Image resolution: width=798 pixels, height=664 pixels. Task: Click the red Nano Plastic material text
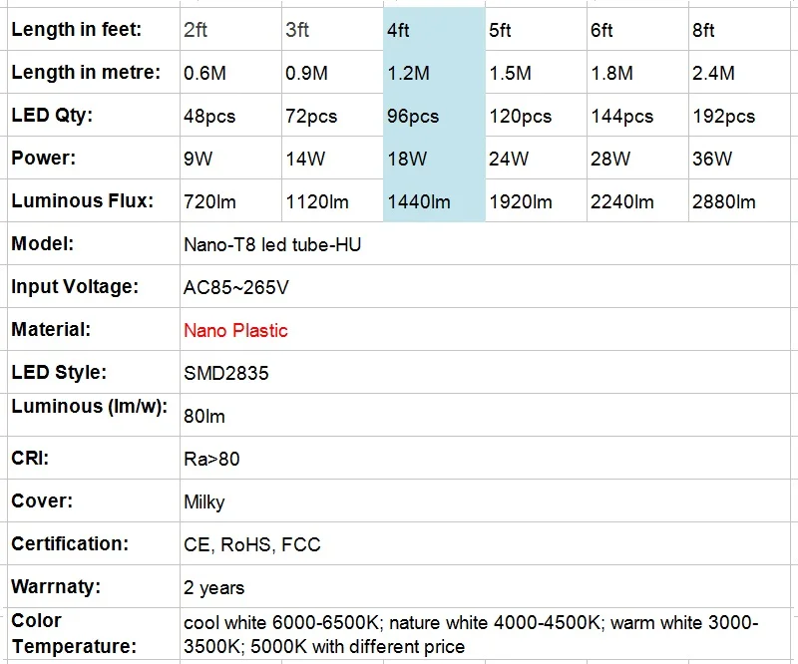pyautogui.click(x=234, y=329)
